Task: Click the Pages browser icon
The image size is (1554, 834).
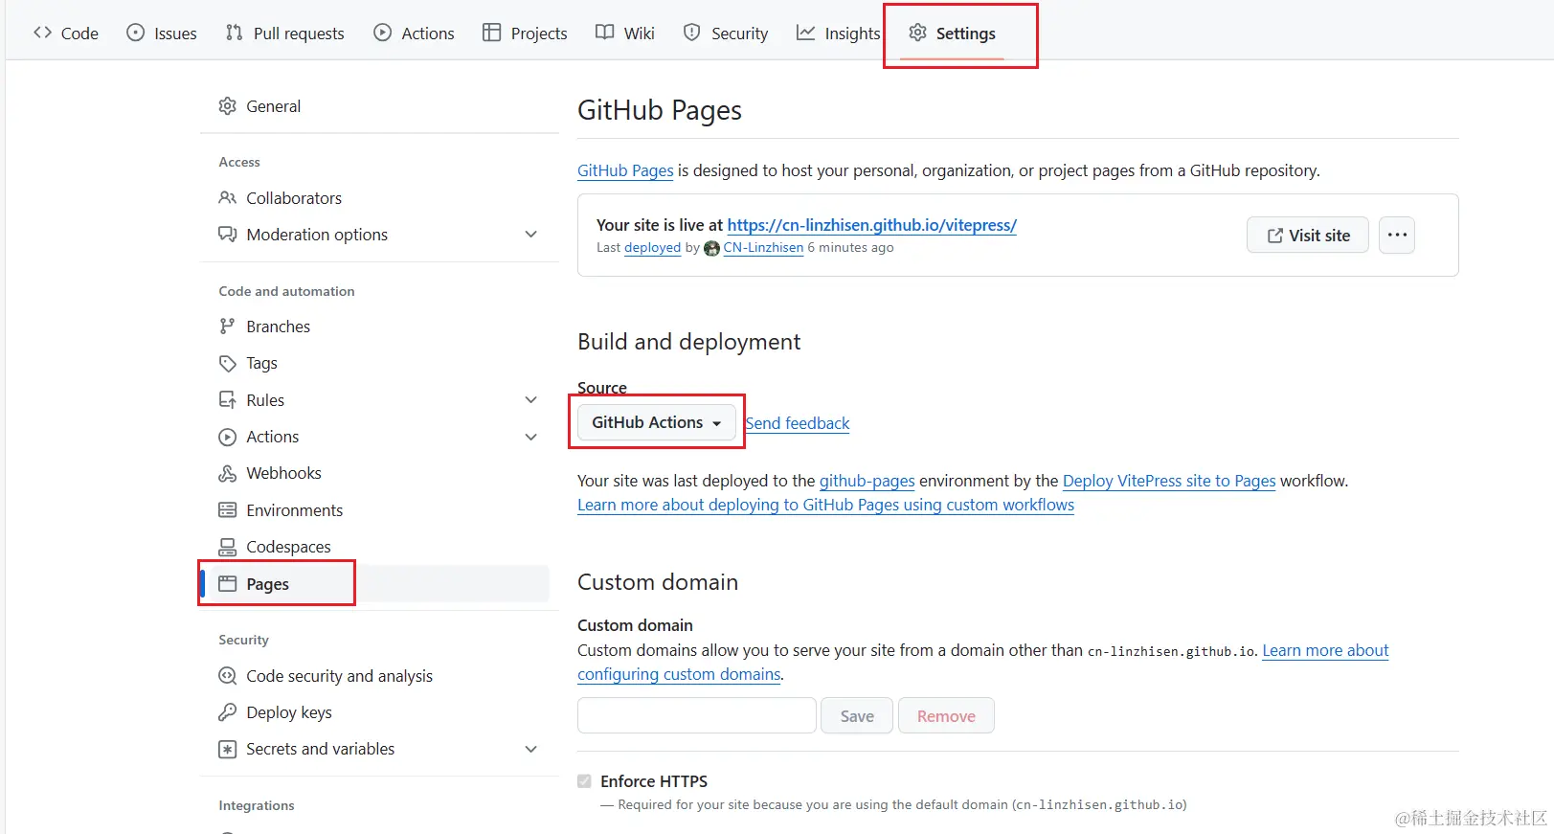Action: [x=228, y=583]
